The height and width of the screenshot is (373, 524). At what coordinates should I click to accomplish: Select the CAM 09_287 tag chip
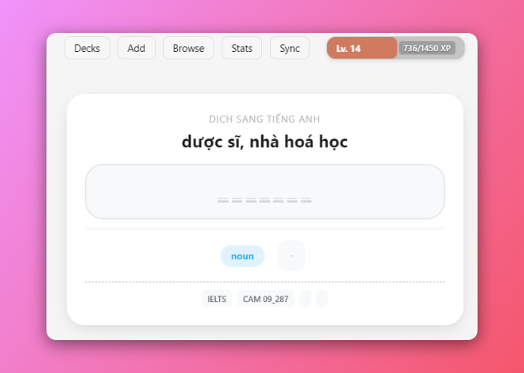pos(265,299)
